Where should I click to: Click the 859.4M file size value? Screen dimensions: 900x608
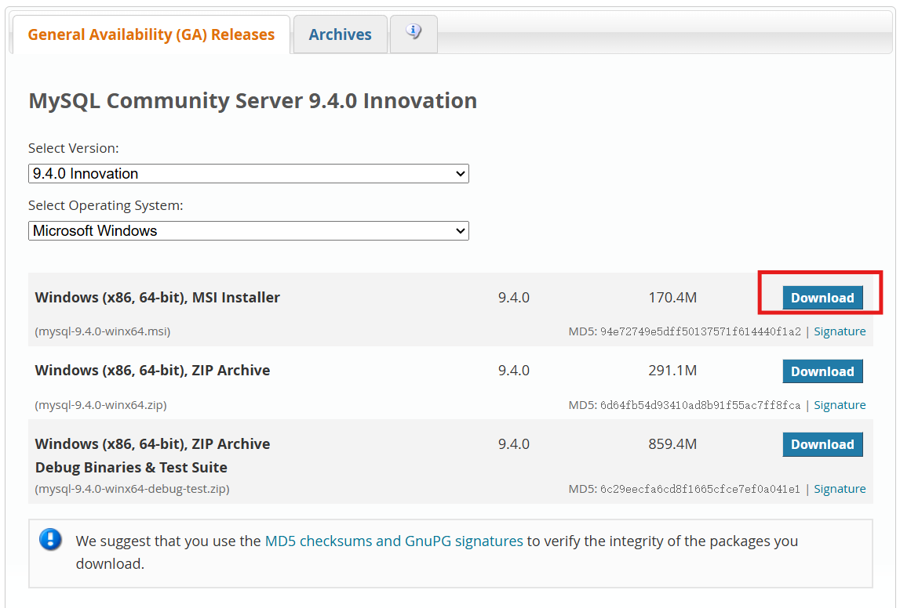pyautogui.click(x=672, y=444)
